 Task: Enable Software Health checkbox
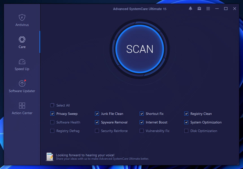tap(52, 122)
